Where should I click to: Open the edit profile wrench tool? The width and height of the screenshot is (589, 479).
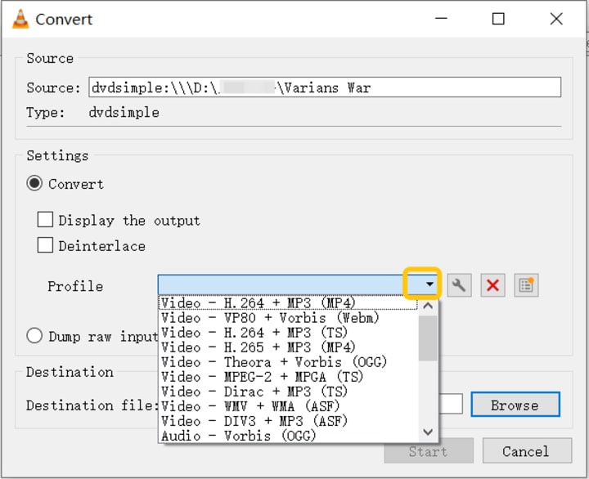(x=459, y=285)
